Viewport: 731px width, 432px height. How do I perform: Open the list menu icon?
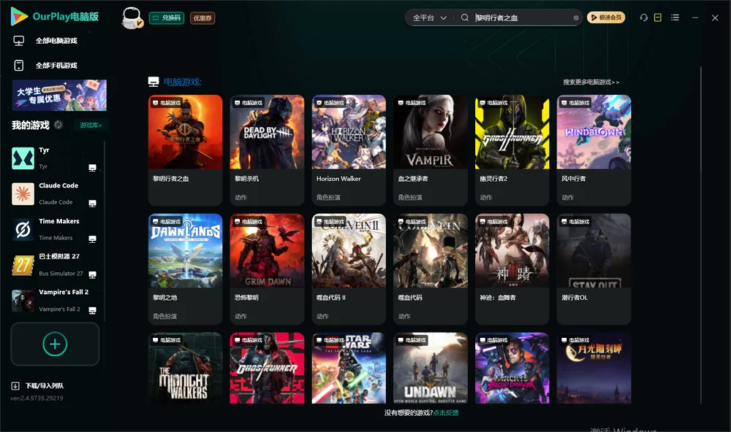675,18
